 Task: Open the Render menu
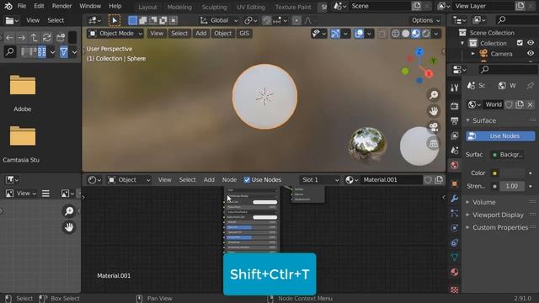61,6
